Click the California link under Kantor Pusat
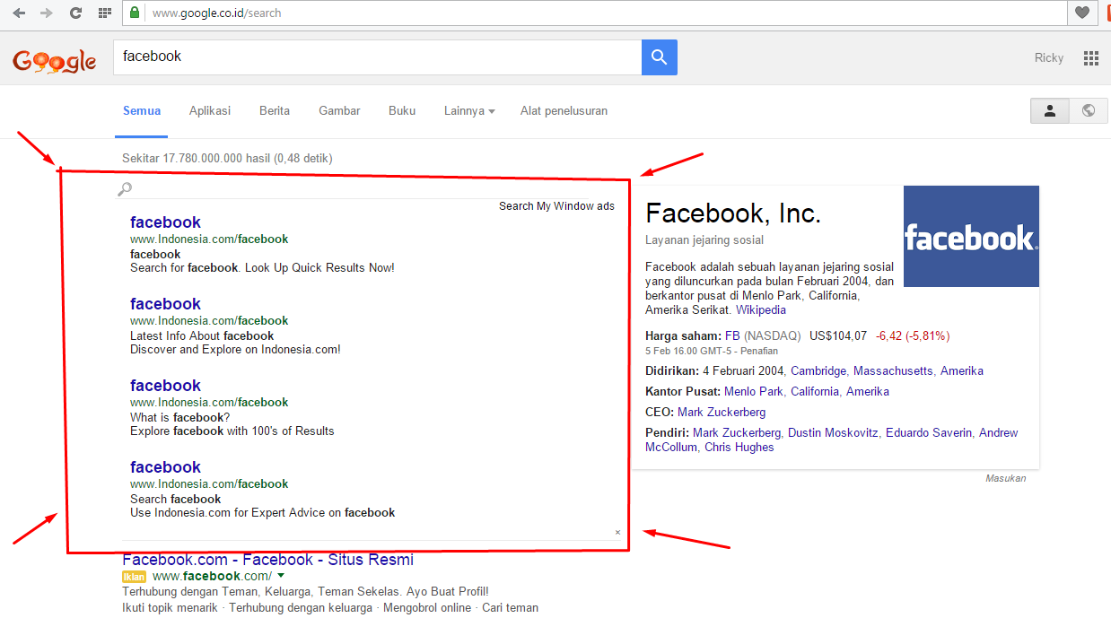 (814, 392)
